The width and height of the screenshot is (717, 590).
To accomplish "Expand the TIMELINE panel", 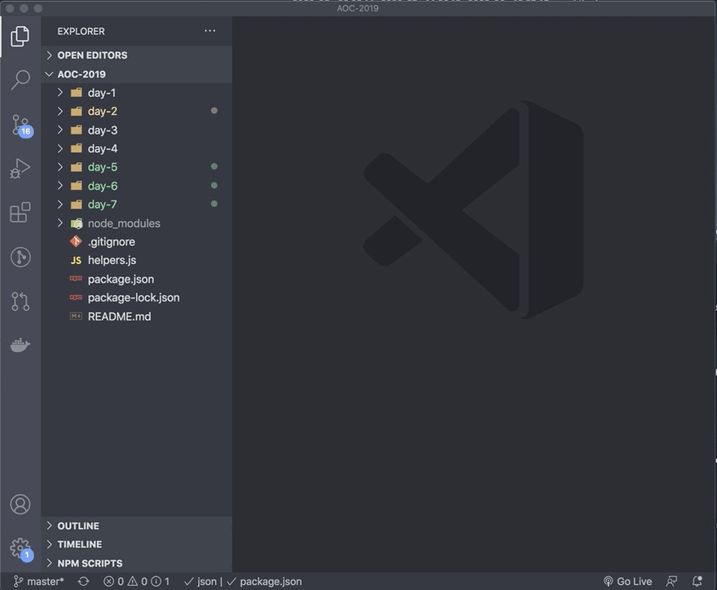I will click(x=137, y=544).
